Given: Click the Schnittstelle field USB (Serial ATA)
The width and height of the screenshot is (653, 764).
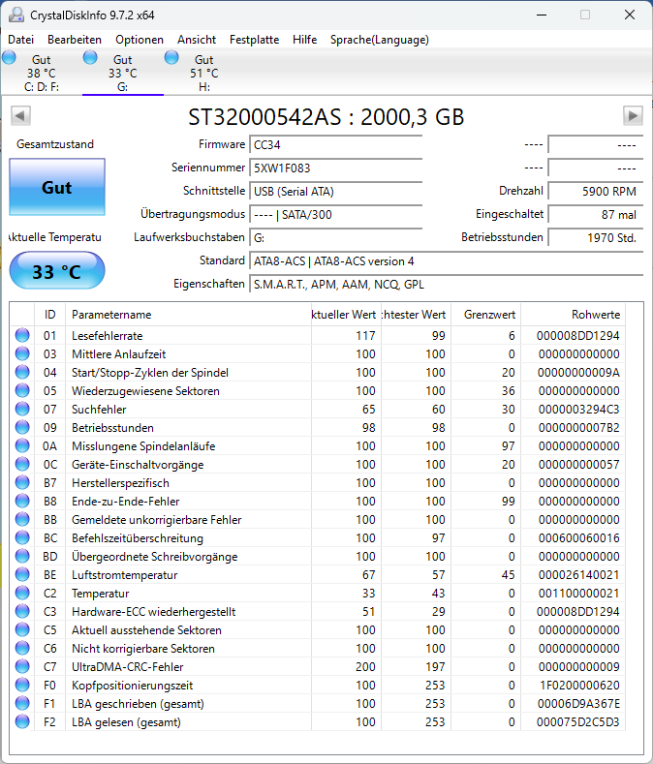Looking at the screenshot, I should 335,192.
